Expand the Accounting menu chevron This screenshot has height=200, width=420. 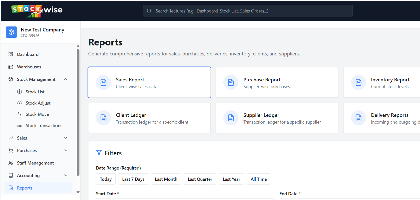pos(66,175)
